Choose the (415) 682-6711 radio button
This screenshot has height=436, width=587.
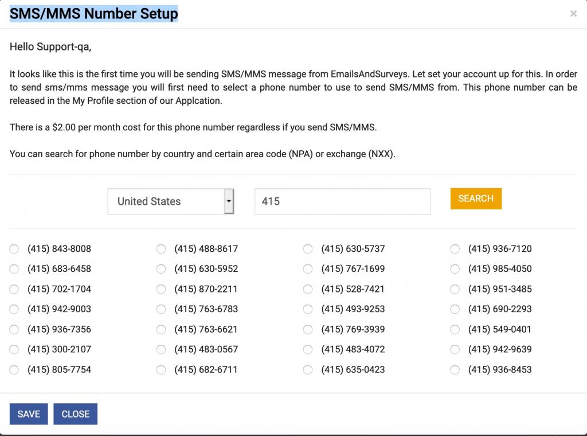161,370
